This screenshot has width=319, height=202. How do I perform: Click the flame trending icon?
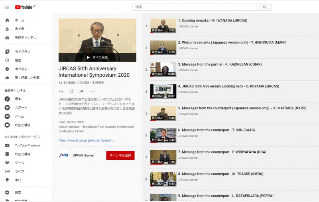tap(7, 29)
